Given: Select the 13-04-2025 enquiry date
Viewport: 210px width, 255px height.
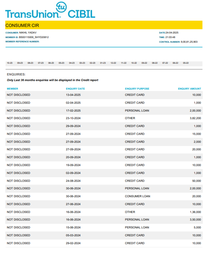Looking at the screenshot, I should pos(73,95).
